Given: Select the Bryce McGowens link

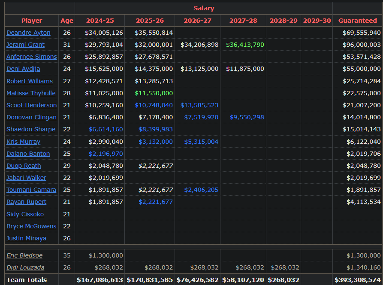Looking at the screenshot, I should [x=31, y=226].
